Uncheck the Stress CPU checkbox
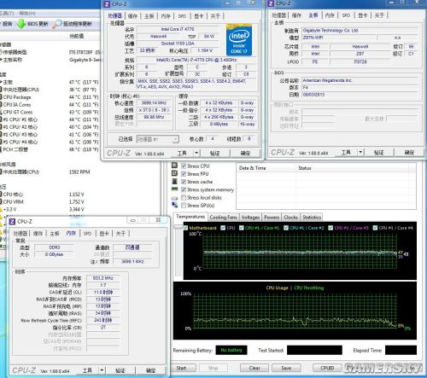The width and height of the screenshot is (427, 378). (x=184, y=166)
